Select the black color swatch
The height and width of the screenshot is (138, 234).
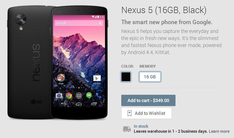[x=126, y=77]
